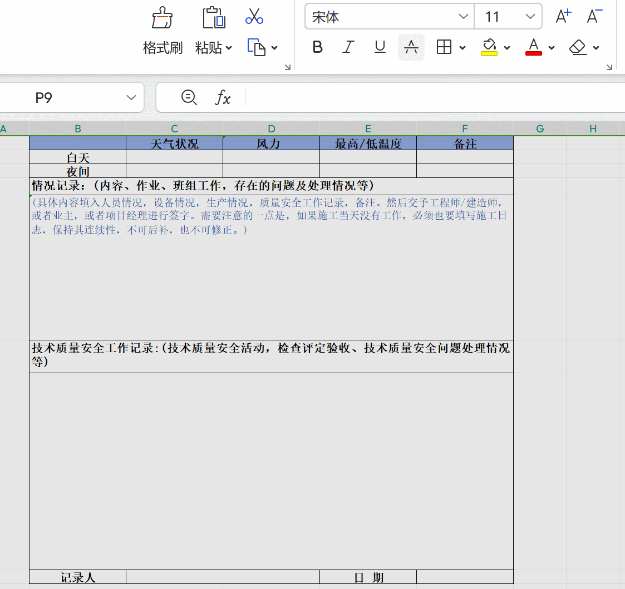Toggle underline formatting
Image resolution: width=625 pixels, height=589 pixels.
click(380, 47)
